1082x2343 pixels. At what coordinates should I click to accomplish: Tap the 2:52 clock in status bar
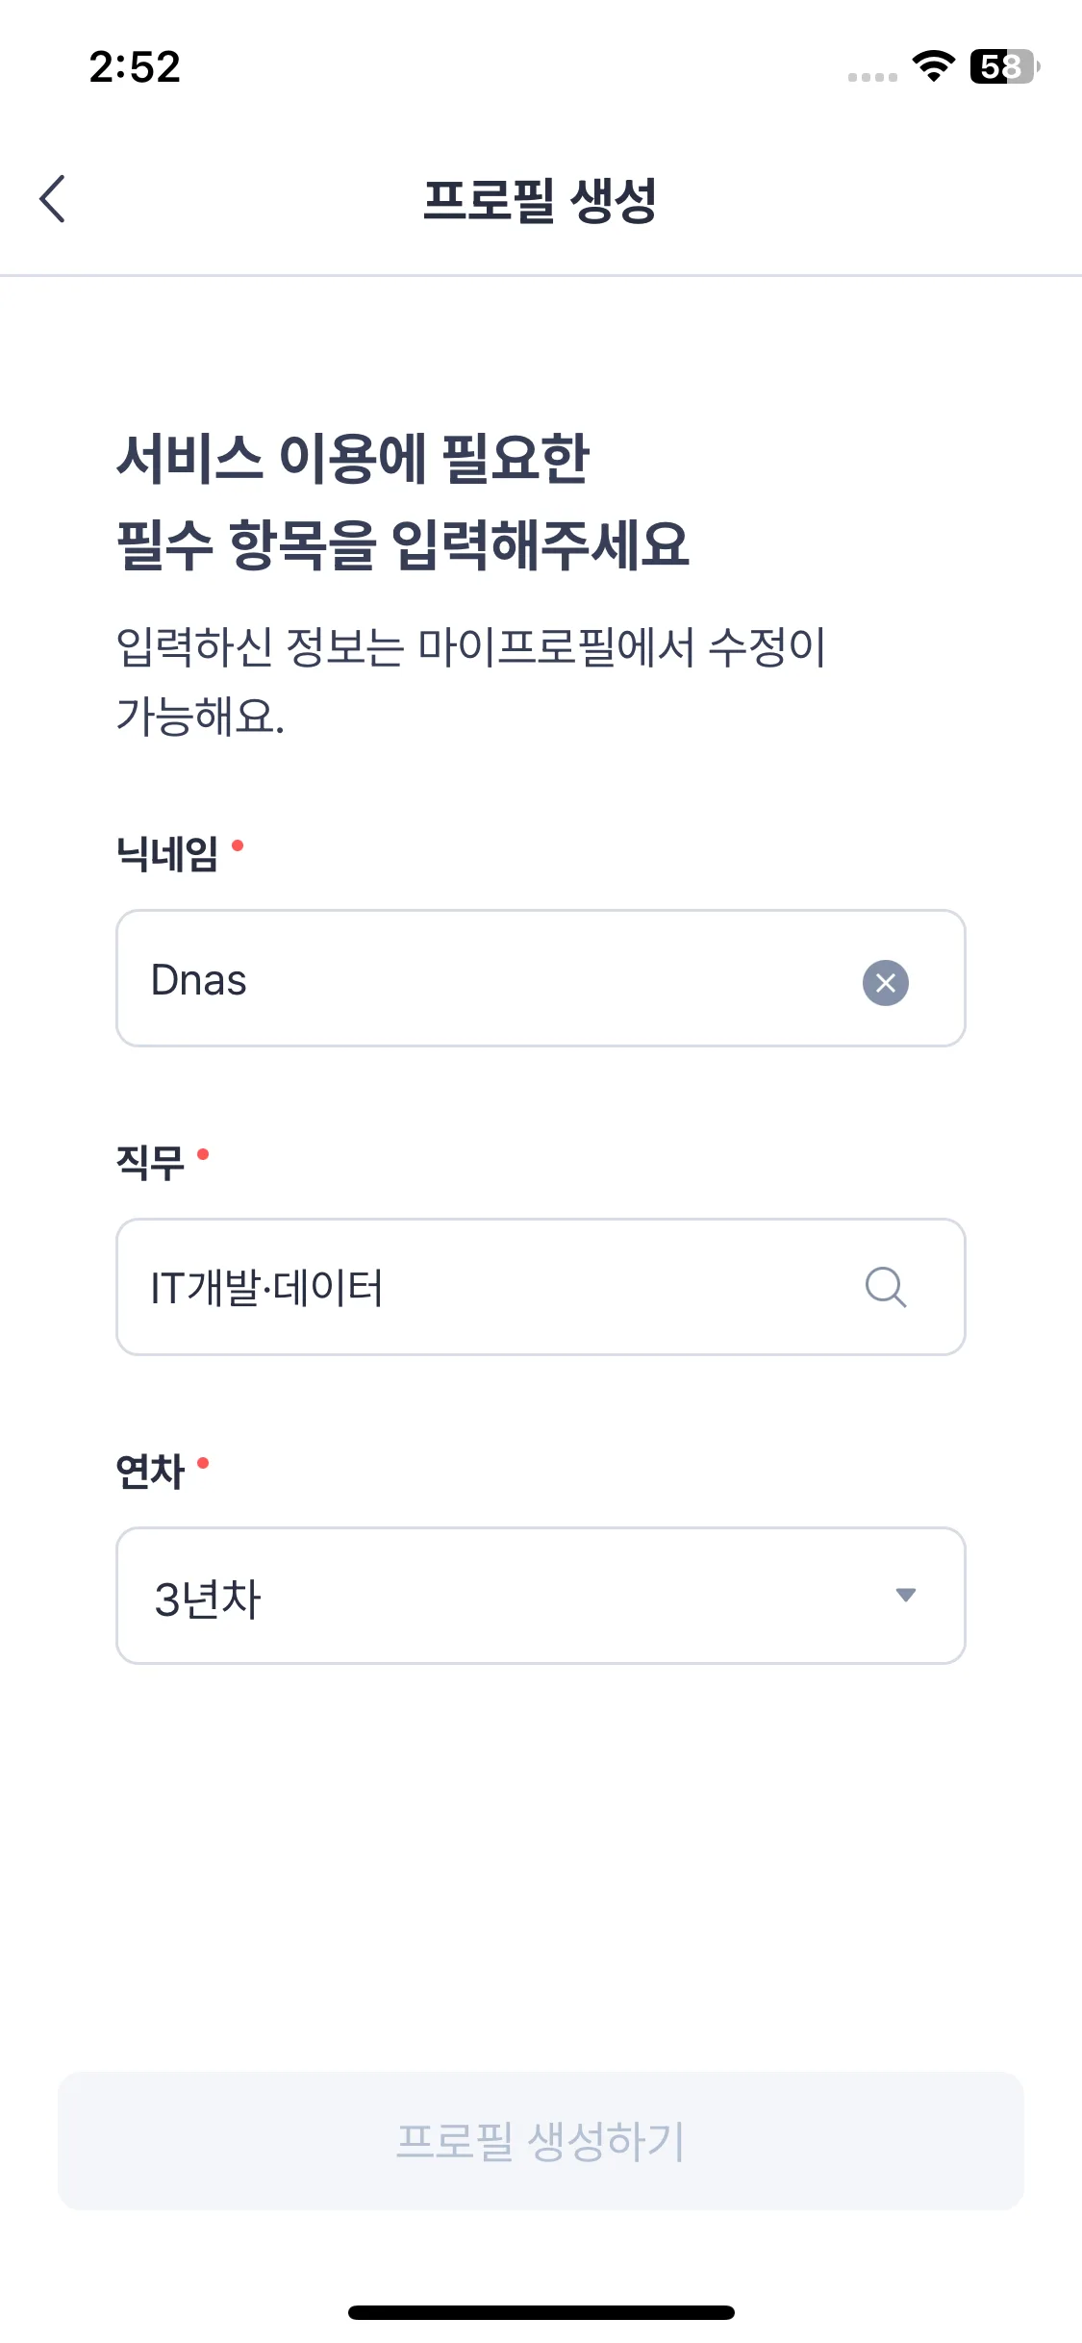[135, 67]
